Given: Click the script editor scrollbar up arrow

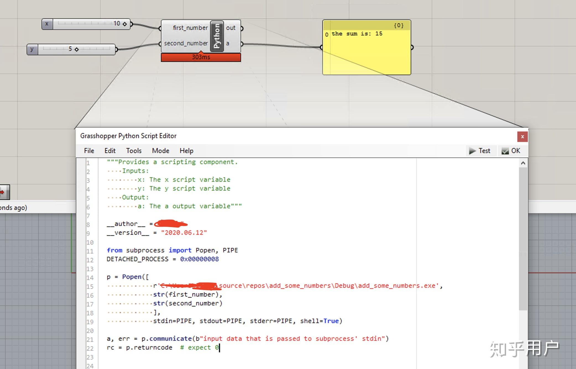Looking at the screenshot, I should [523, 163].
